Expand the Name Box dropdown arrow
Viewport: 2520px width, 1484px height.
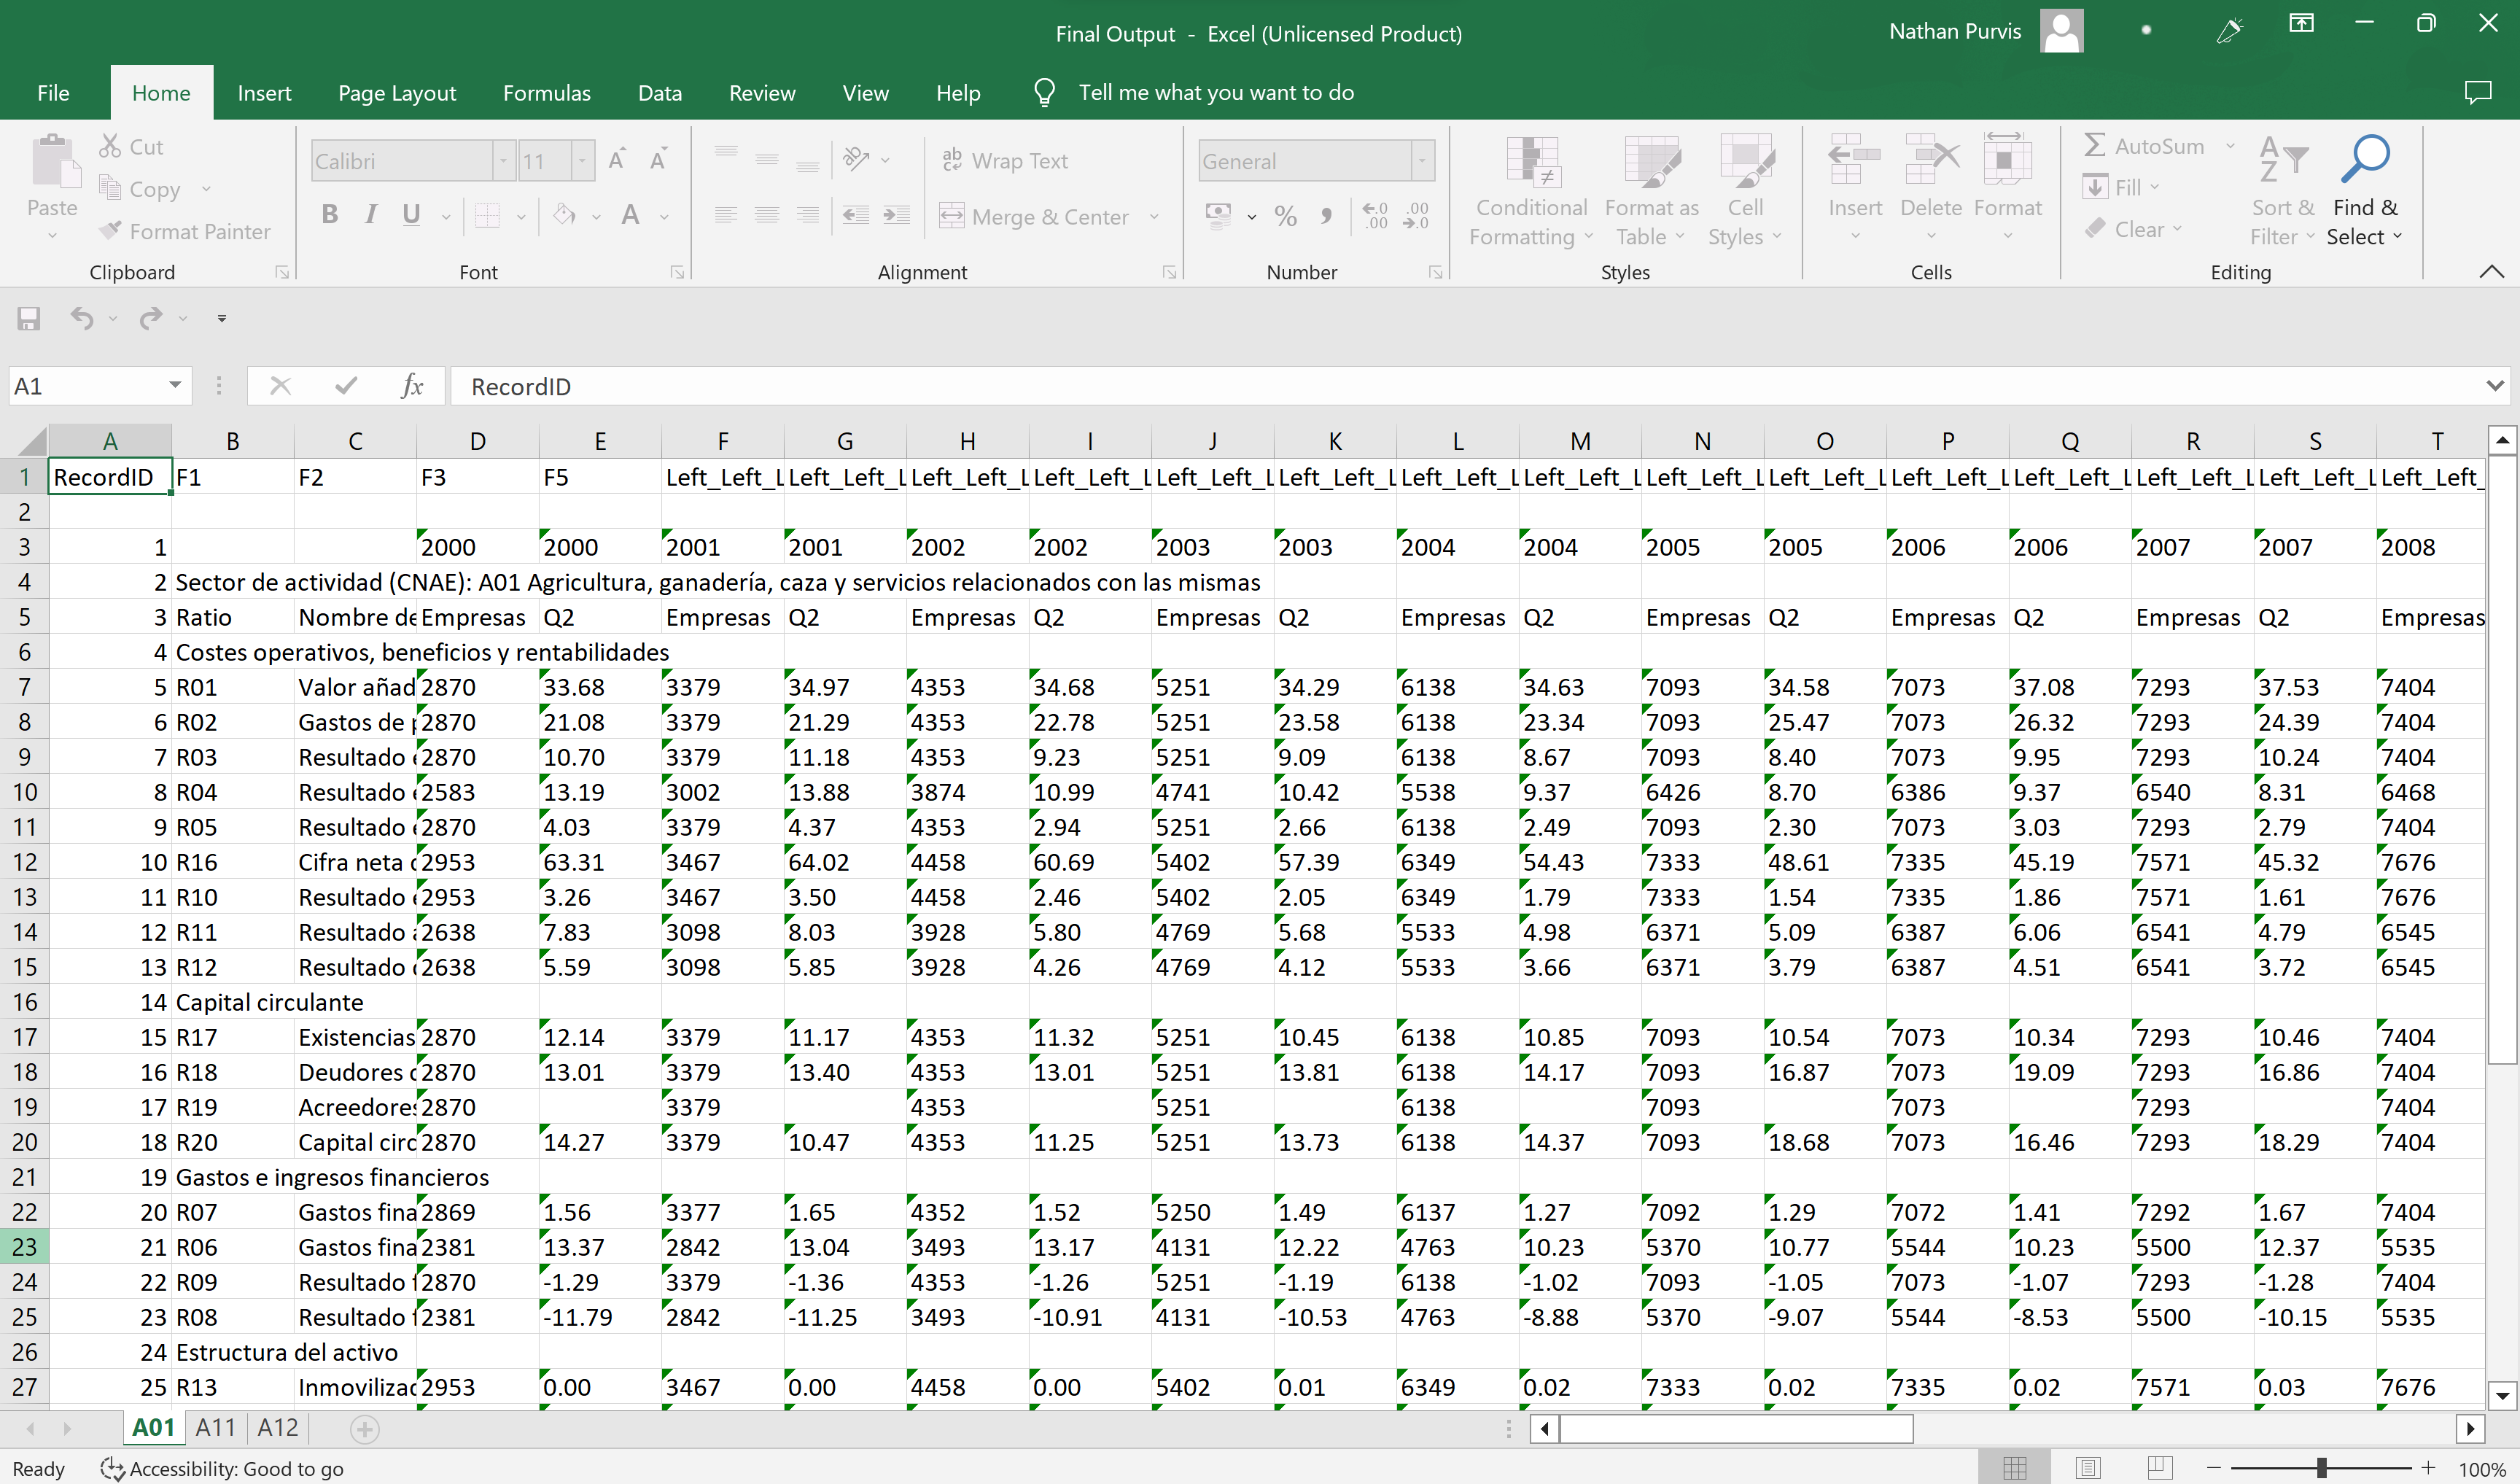[x=175, y=385]
